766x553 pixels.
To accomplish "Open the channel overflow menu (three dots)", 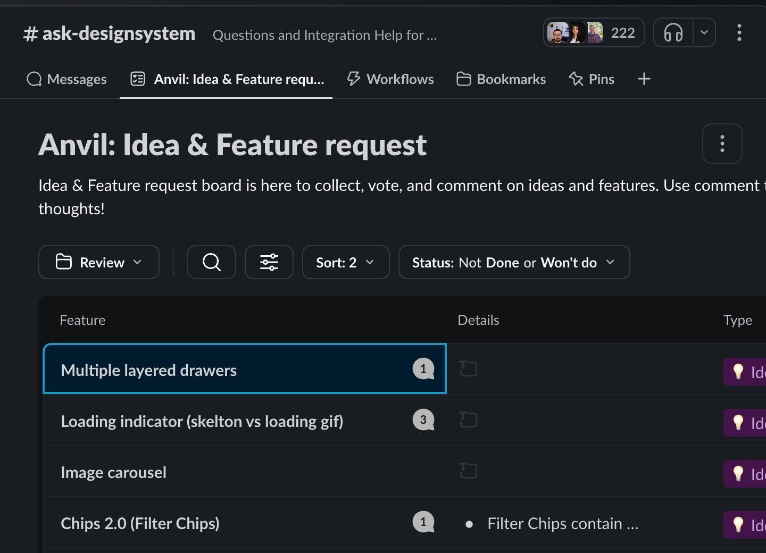I will 739,32.
